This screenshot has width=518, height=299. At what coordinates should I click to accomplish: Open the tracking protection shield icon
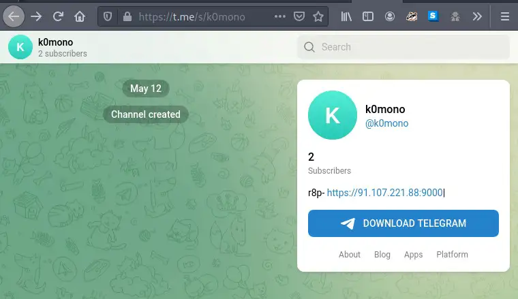pos(109,16)
